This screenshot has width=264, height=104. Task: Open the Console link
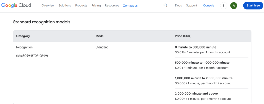pos(209,5)
